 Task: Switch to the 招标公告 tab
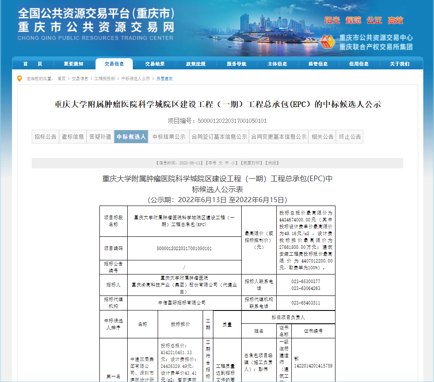(45, 137)
